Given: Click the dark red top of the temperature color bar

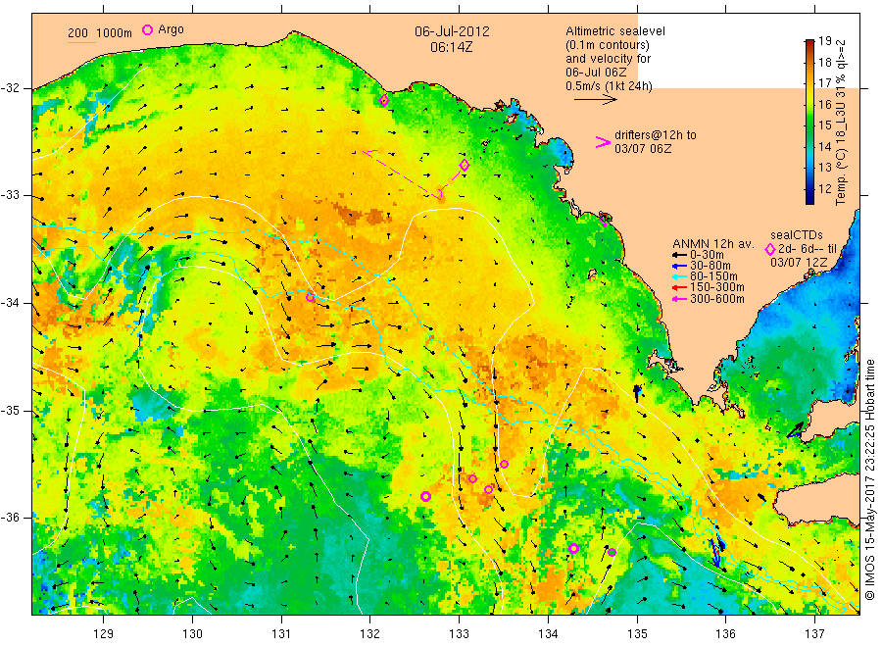Looking at the screenshot, I should point(809,42).
